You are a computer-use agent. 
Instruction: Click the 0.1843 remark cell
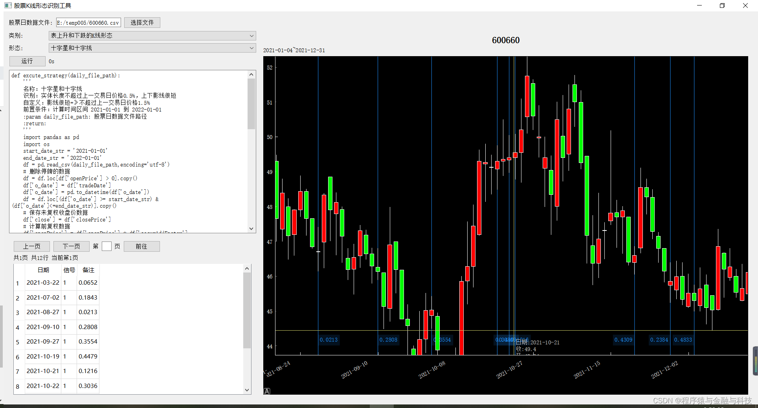[x=88, y=298]
